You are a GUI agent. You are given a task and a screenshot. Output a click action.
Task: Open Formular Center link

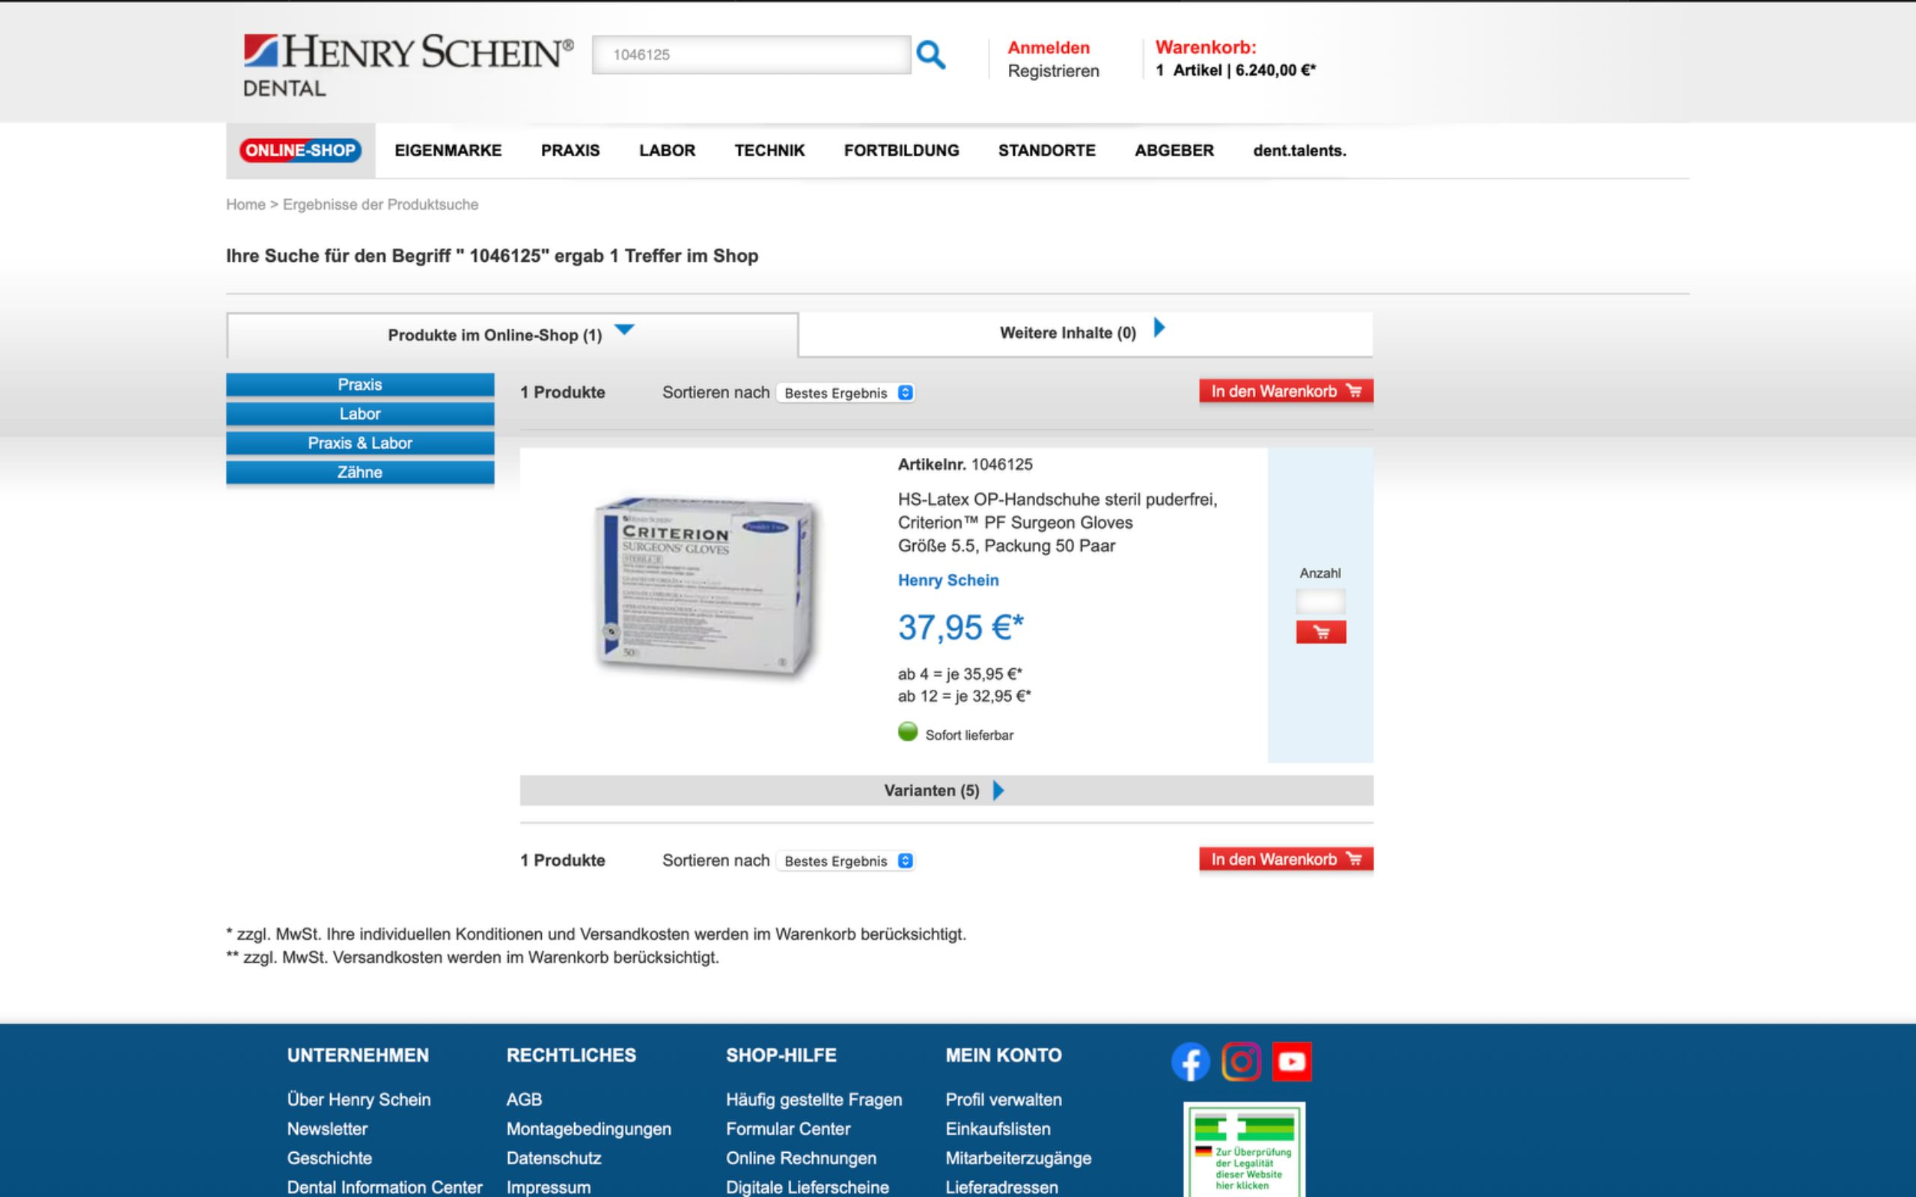[x=788, y=1129]
